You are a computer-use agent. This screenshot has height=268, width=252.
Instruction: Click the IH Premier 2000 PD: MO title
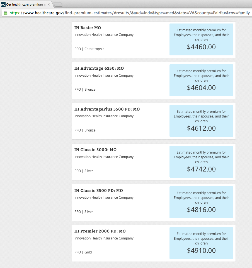[100, 231]
